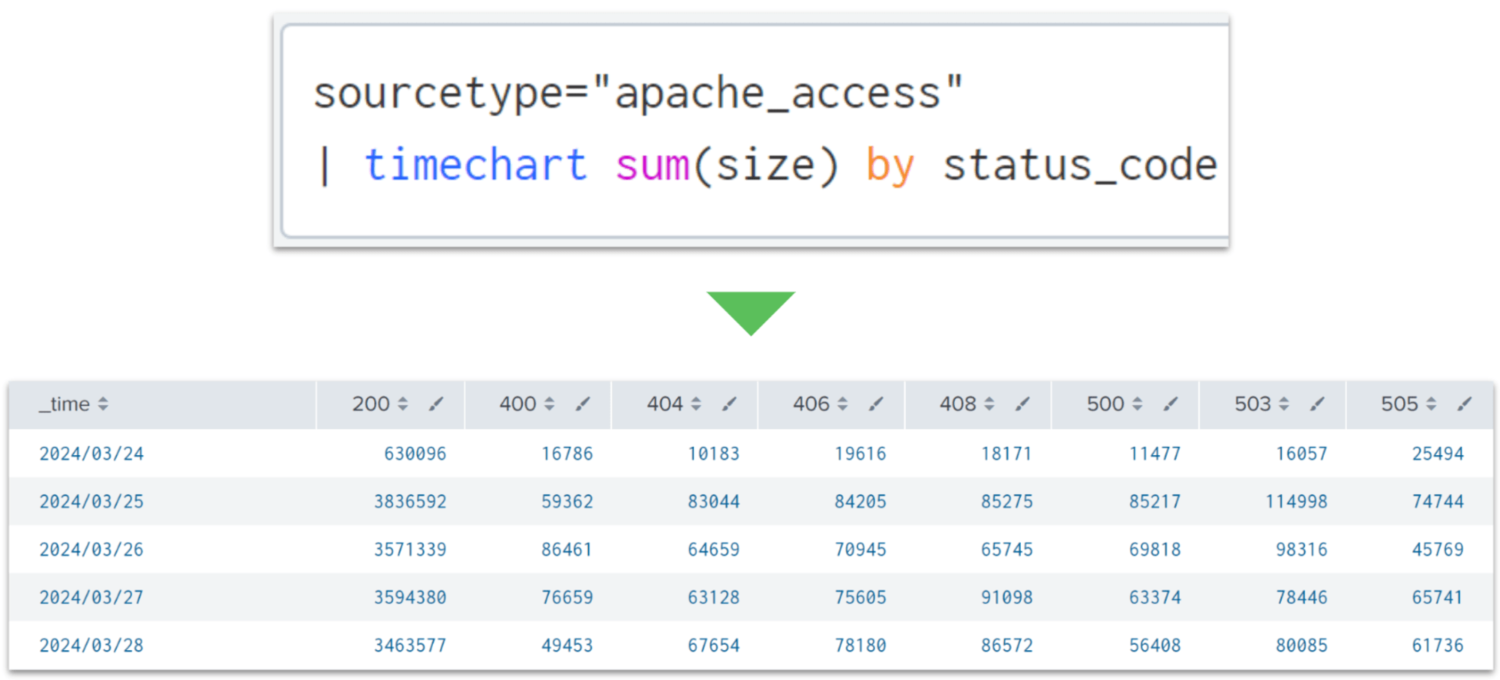Click the _time column header label
Screen dimensions: 1500x680
click(64, 405)
